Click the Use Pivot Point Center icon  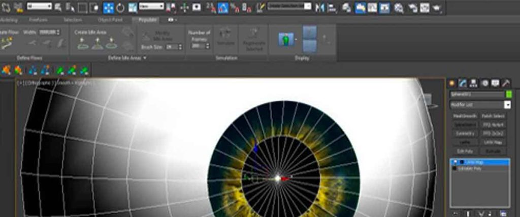pyautogui.click(x=171, y=7)
